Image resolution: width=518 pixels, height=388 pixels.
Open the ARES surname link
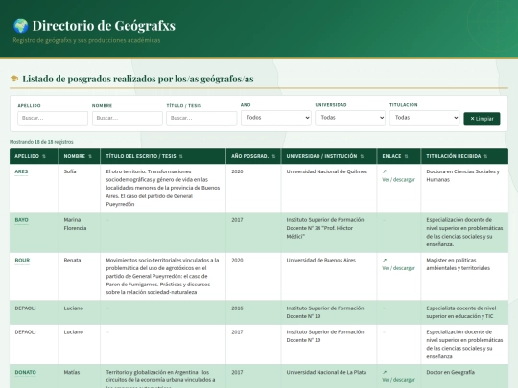pyautogui.click(x=21, y=171)
